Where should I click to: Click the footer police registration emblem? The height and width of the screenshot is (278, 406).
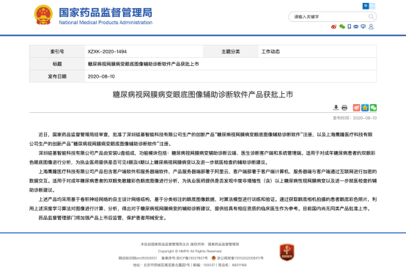[x=213, y=258]
